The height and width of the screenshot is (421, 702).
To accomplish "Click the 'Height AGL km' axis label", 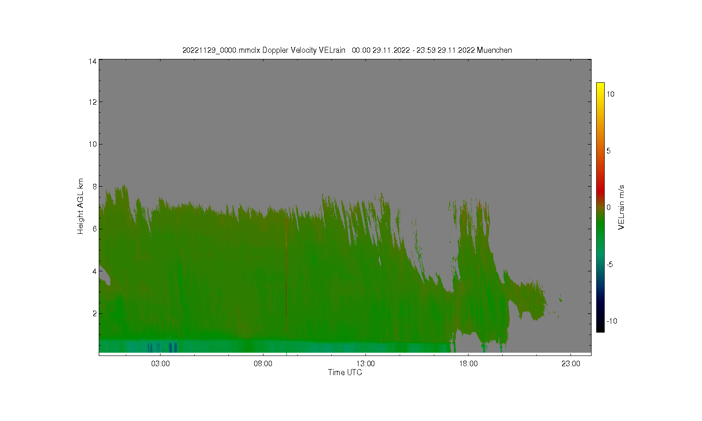I will click(x=80, y=206).
